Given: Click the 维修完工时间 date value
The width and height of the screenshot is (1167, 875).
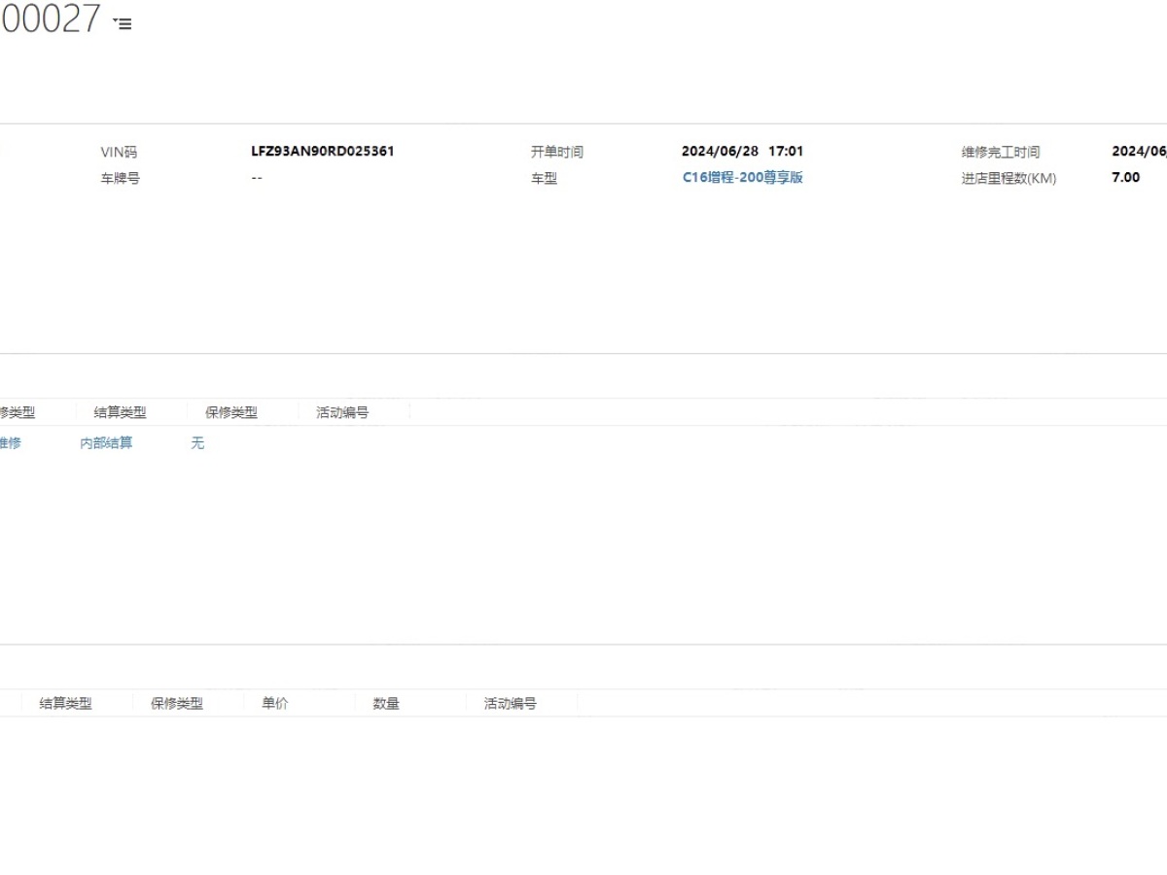Looking at the screenshot, I should coord(1139,152).
